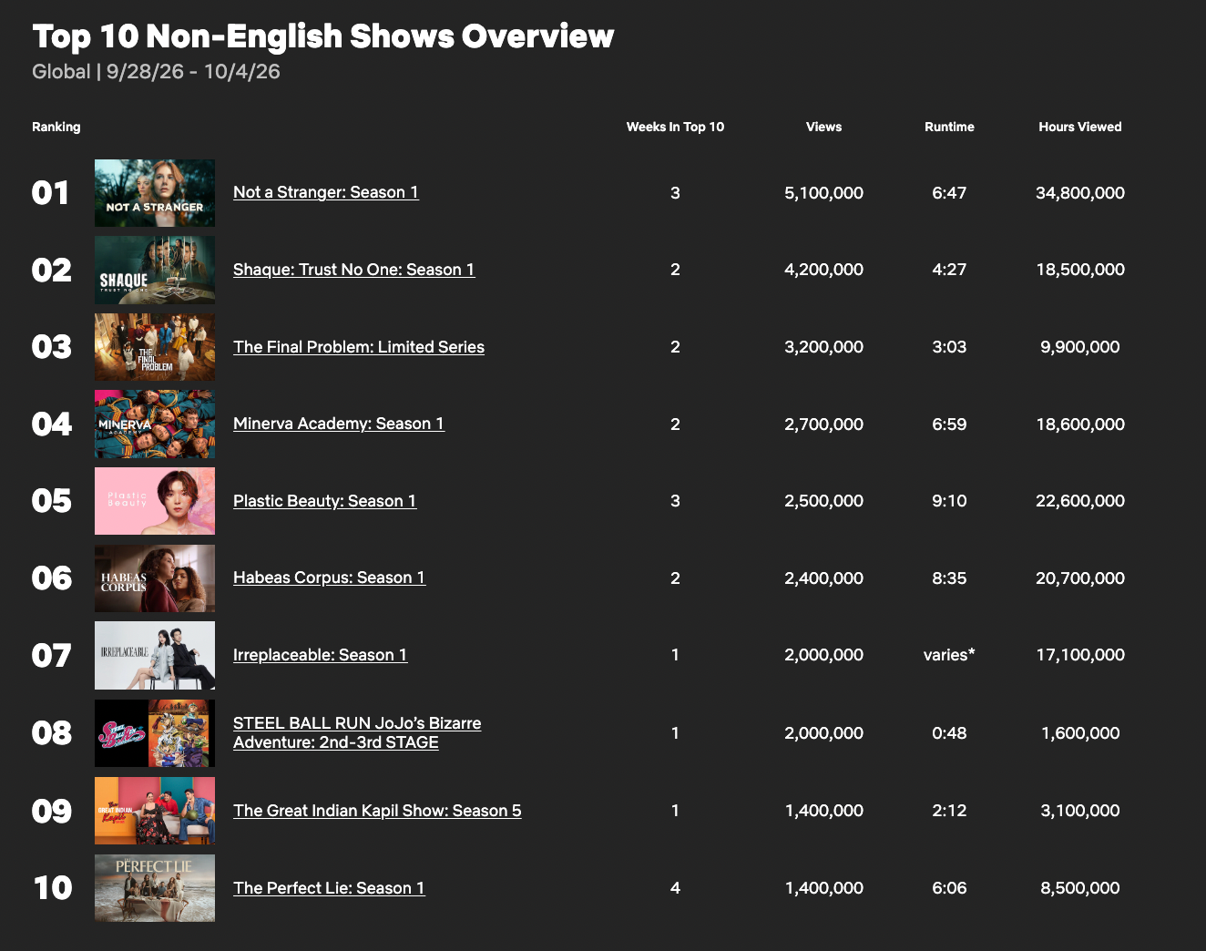Open STEEL BALL RUN JoJo's Bizarre Adventure link
The width and height of the screenshot is (1206, 951).
357,732
